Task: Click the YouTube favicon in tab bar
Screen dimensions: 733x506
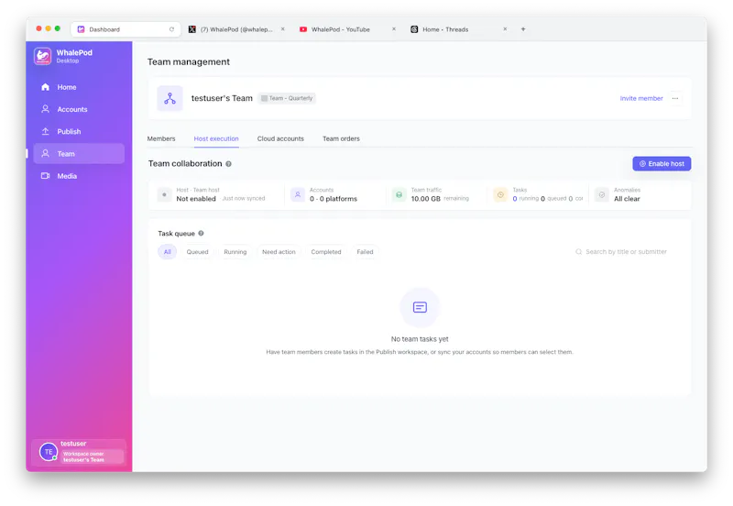Action: coord(303,29)
